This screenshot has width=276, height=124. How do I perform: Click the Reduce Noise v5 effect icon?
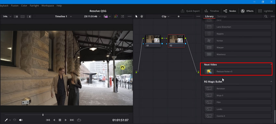click(x=209, y=71)
